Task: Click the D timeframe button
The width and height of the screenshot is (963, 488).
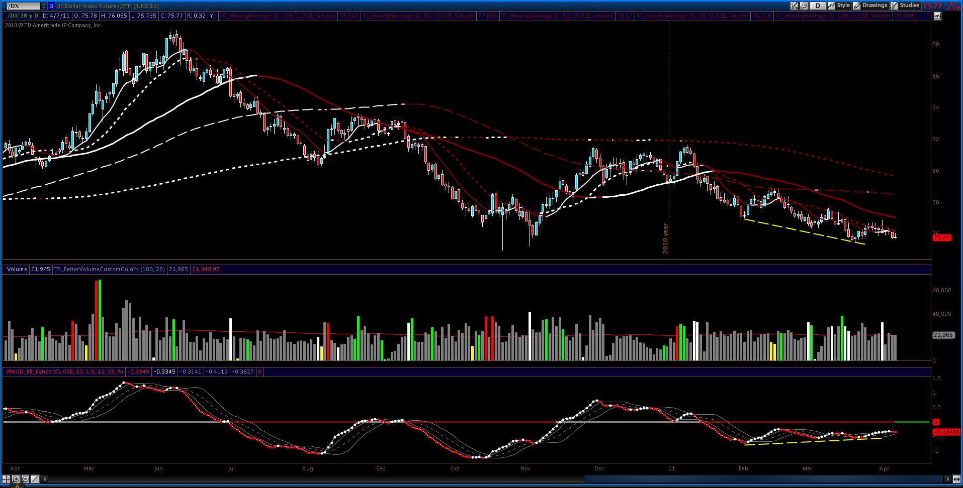Action: tap(818, 6)
